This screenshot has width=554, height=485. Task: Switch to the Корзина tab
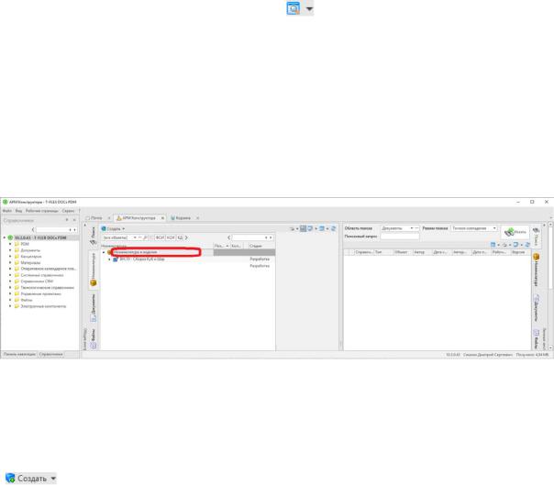pyautogui.click(x=181, y=218)
